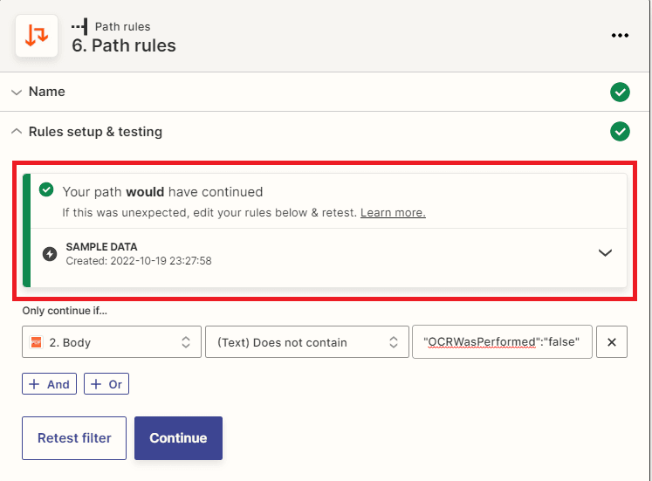Click the green success check icon in result banner
Image resolution: width=652 pixels, height=481 pixels.
(x=46, y=189)
